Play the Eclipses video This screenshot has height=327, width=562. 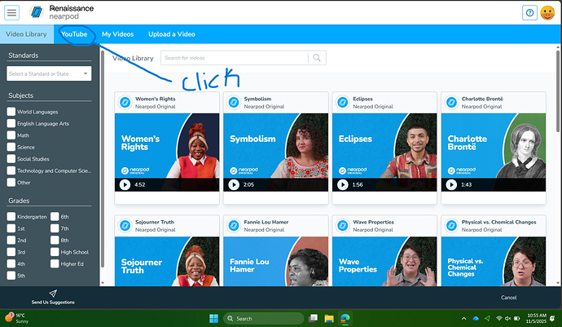pyautogui.click(x=343, y=185)
